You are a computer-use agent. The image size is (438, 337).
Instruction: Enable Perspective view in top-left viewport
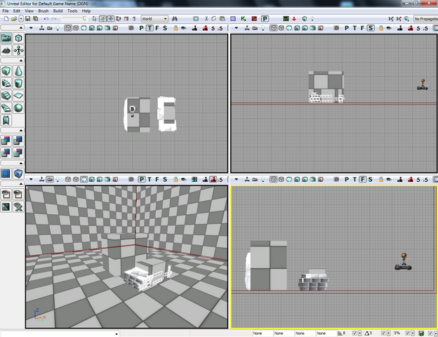coord(142,28)
